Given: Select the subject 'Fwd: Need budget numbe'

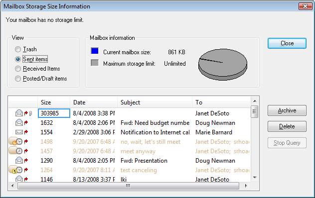Looking at the screenshot, I should click(155, 123).
